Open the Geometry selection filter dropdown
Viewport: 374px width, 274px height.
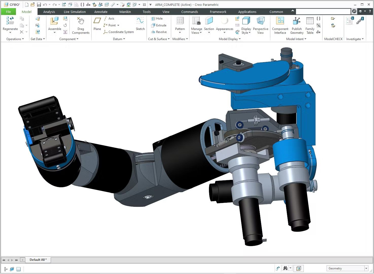coord(366,268)
